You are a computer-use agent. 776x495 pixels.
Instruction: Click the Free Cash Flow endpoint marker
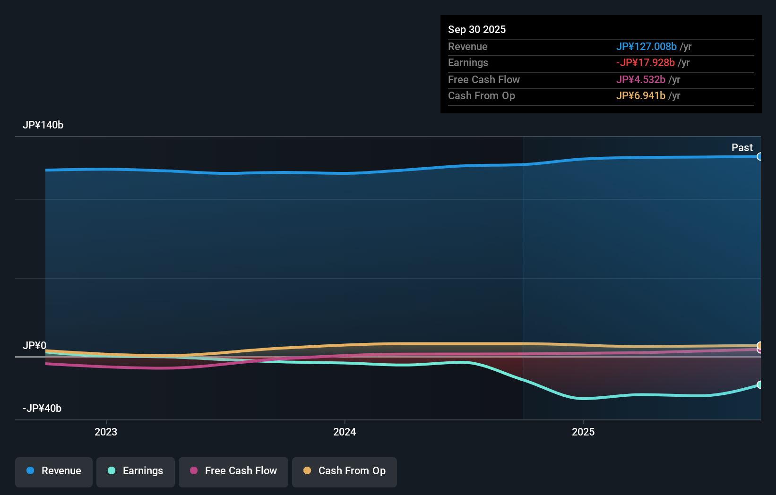coord(759,350)
